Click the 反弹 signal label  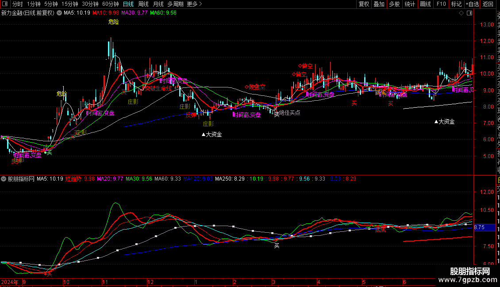191,115
